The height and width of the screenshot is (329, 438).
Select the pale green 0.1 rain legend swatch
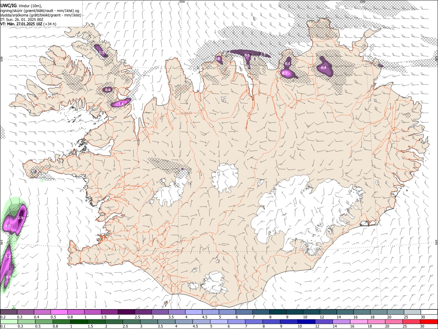9,322
